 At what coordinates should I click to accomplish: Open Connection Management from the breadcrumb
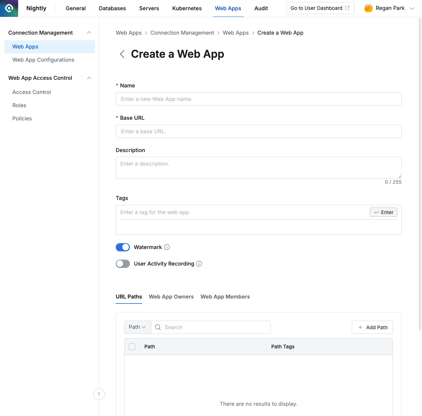(182, 33)
